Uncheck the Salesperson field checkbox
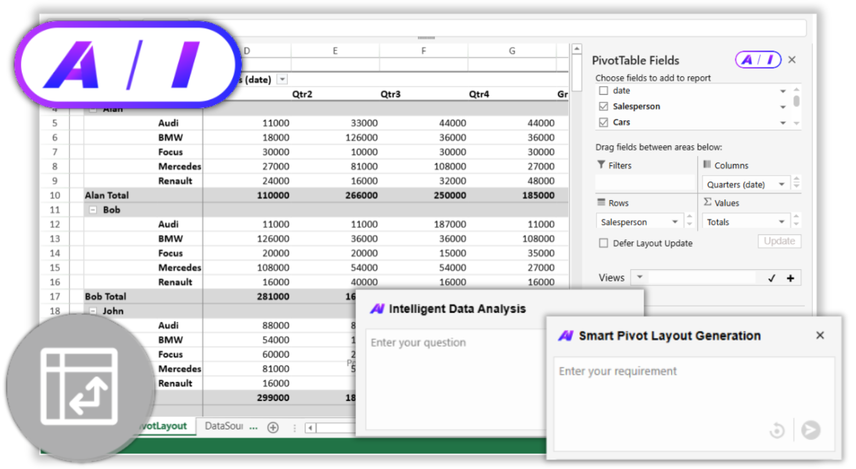Viewport: 856px width, 469px height. click(603, 106)
